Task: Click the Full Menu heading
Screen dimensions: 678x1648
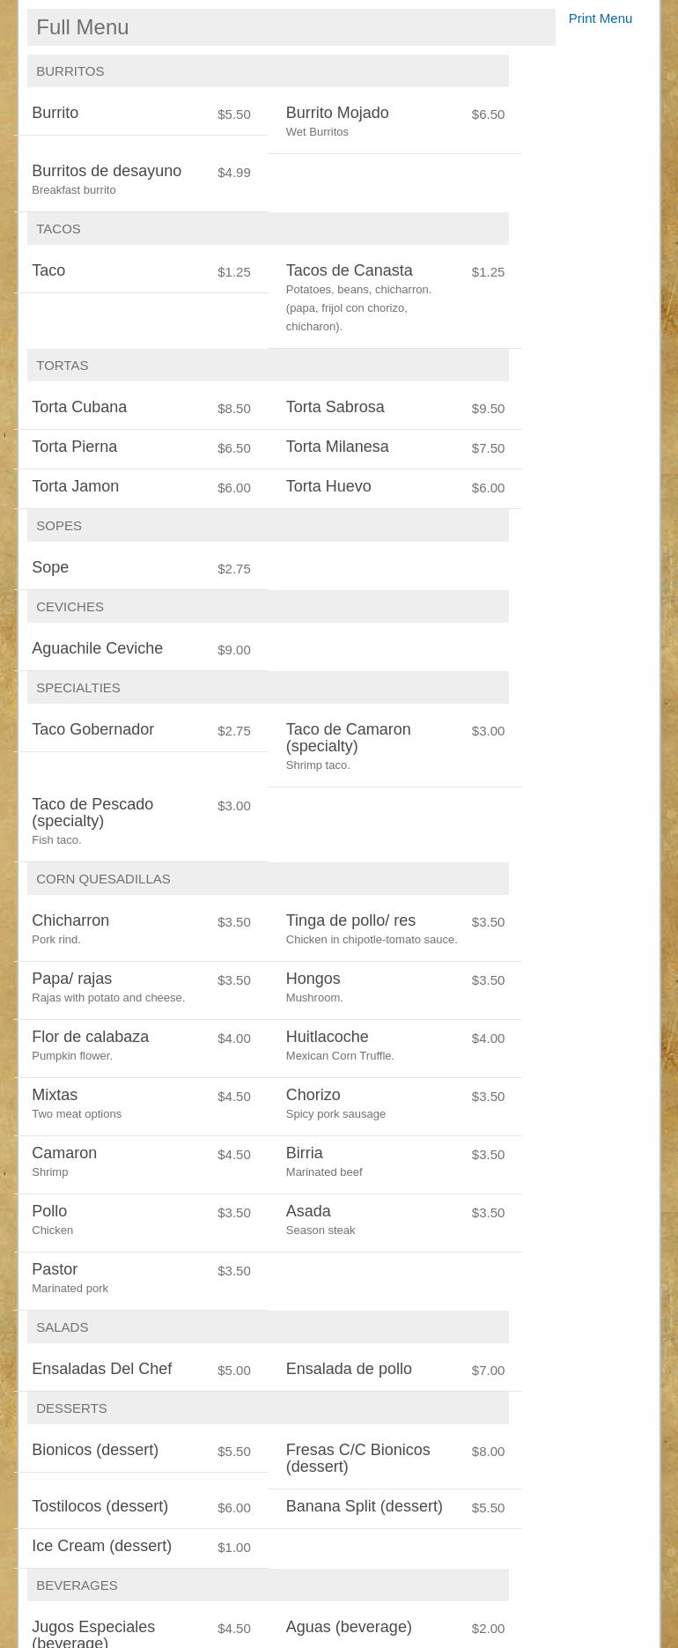Action: click(83, 27)
